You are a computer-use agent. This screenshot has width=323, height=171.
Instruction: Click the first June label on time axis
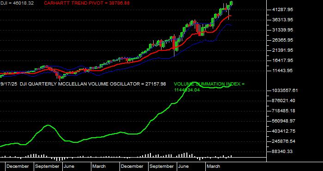69,166
